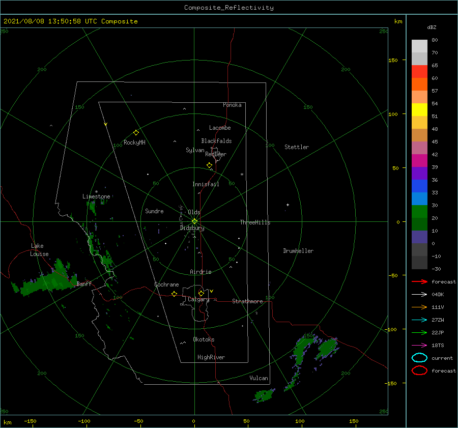Click the RockyMH label
This screenshot has height=428, width=458.
click(x=134, y=142)
